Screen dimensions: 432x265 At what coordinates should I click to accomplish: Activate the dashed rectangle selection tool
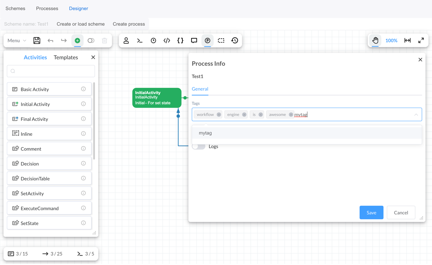[221, 41]
